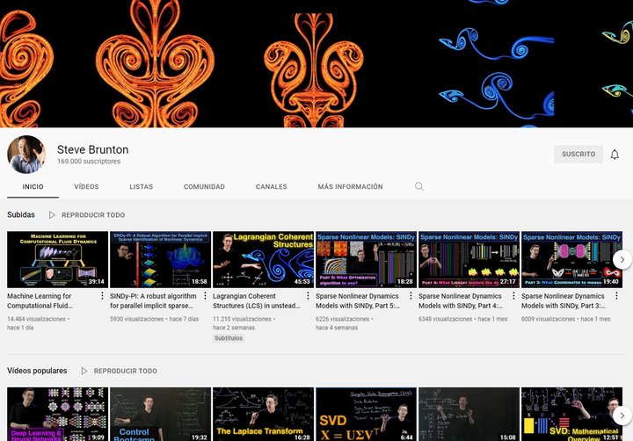Open title SINDy-PI: A robust algorithm
Image resolution: width=633 pixels, height=441 pixels.
[153, 300]
